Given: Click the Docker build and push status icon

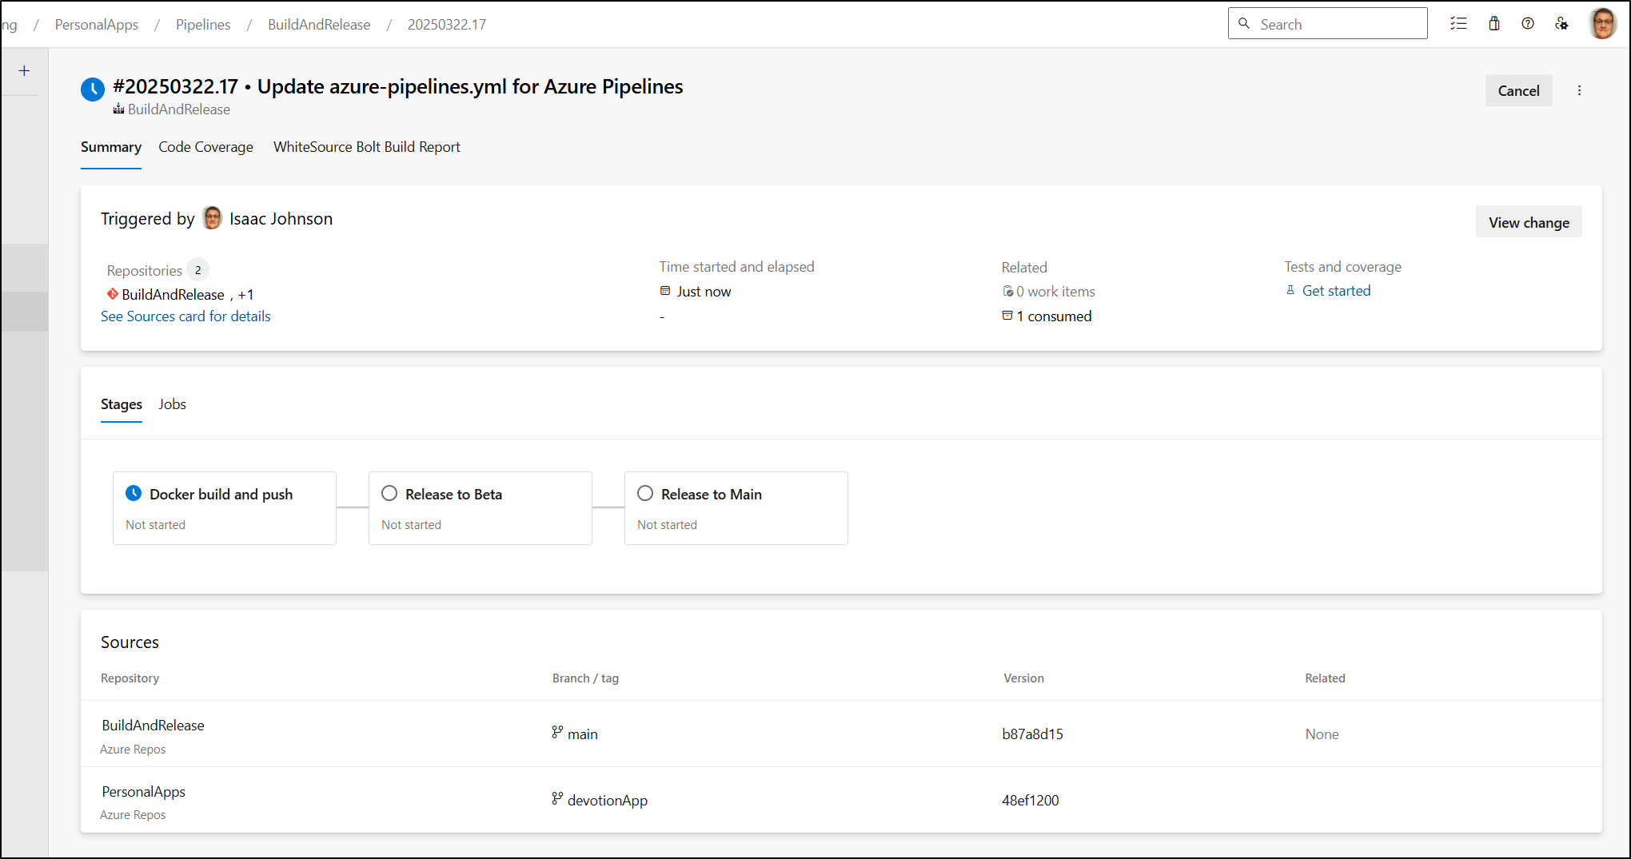Looking at the screenshot, I should click(x=134, y=494).
